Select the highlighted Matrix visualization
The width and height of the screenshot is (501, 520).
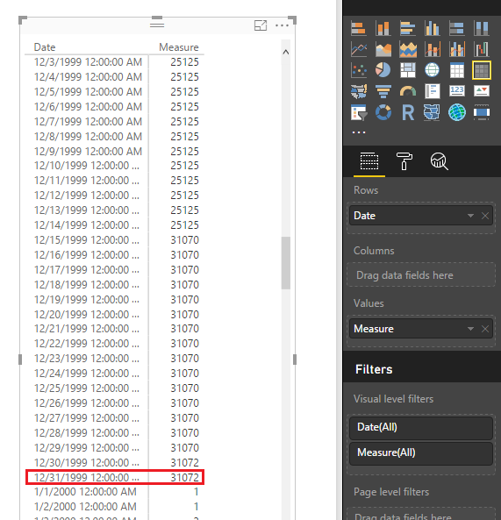pyautogui.click(x=481, y=70)
